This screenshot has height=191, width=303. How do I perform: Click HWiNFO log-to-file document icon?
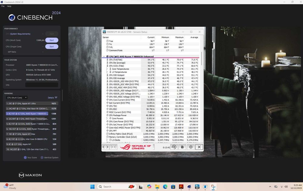182,147
